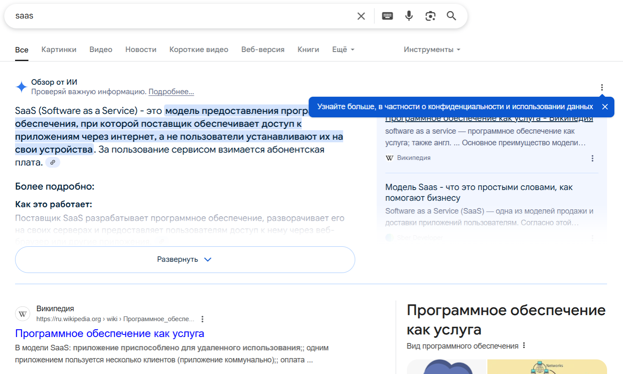Click the 'Более подробно:' heading
Image resolution: width=623 pixels, height=374 pixels.
[55, 186]
